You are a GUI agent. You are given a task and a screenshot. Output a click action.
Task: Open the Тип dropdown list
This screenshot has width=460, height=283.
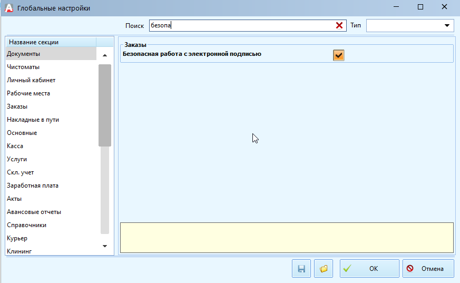(x=447, y=25)
